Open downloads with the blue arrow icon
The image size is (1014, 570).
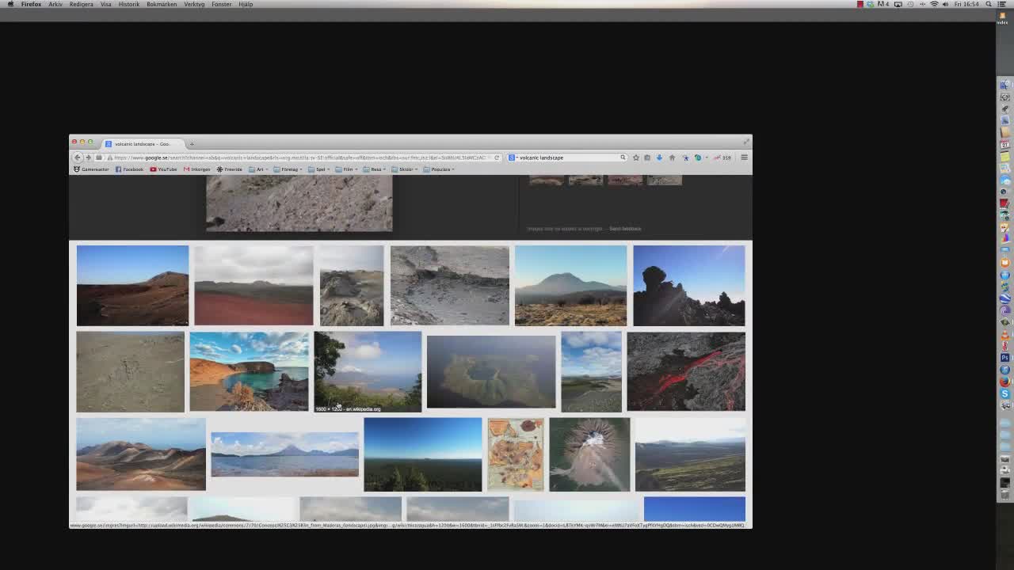pyautogui.click(x=659, y=158)
